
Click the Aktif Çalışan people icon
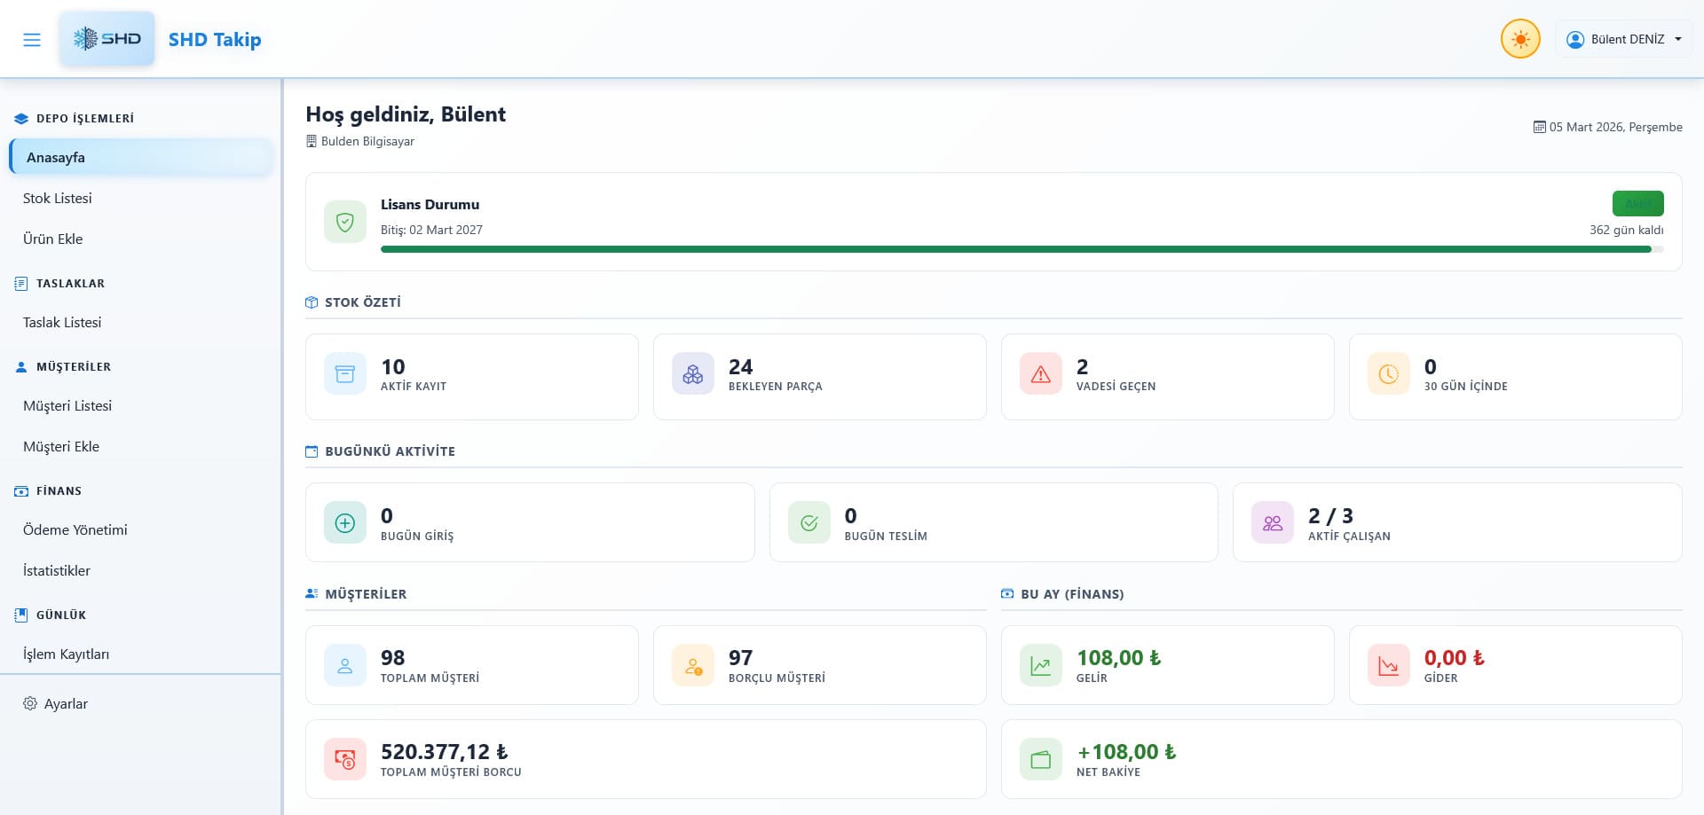click(1273, 523)
